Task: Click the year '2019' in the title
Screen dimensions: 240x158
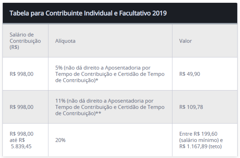Action: tap(159, 14)
